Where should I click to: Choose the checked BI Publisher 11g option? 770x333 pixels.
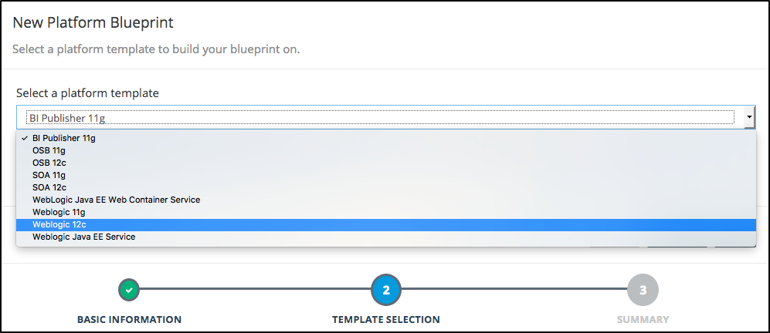point(63,138)
